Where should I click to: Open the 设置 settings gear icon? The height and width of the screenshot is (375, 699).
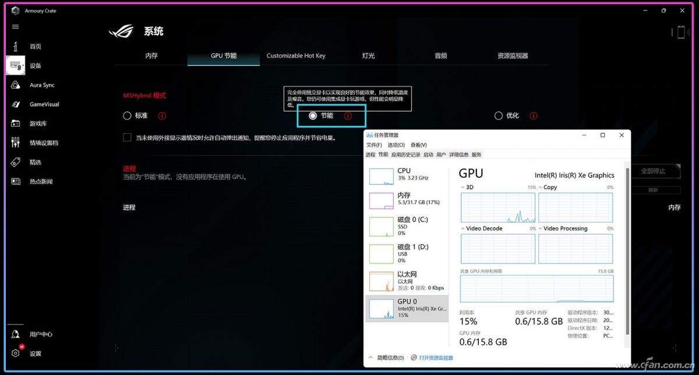(x=16, y=353)
